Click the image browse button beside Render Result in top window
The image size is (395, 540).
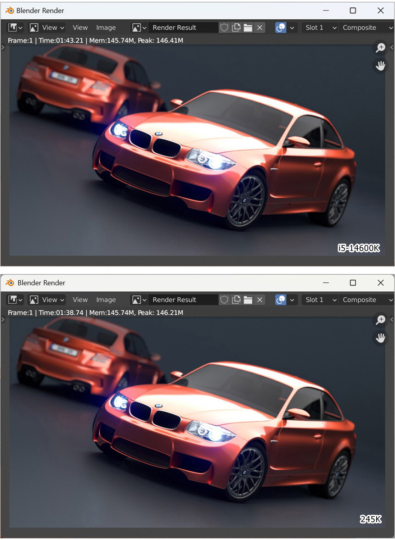pyautogui.click(x=139, y=28)
